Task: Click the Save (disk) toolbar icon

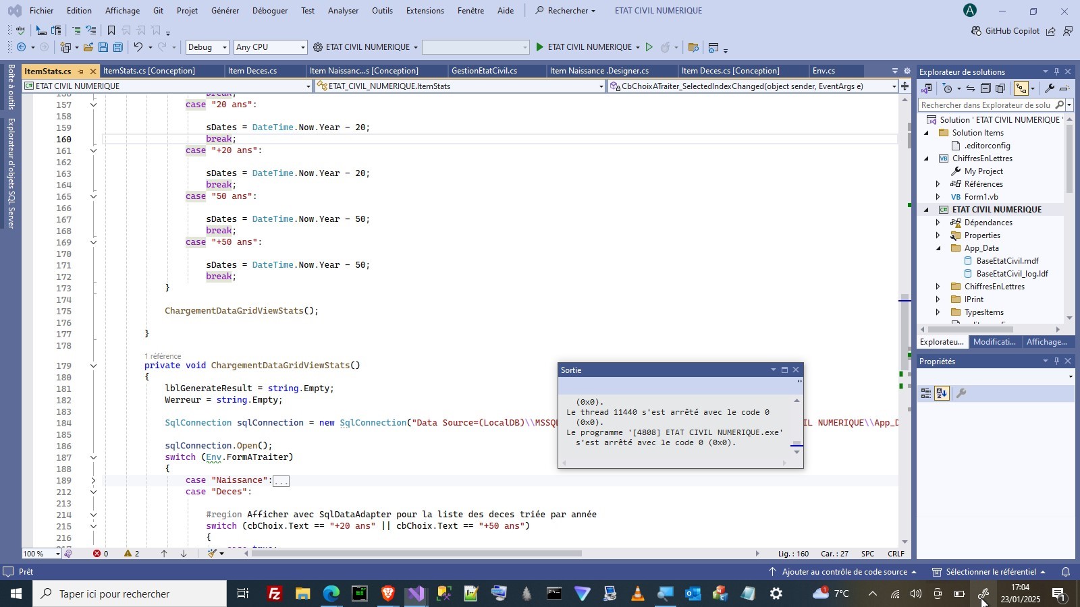Action: point(103,47)
